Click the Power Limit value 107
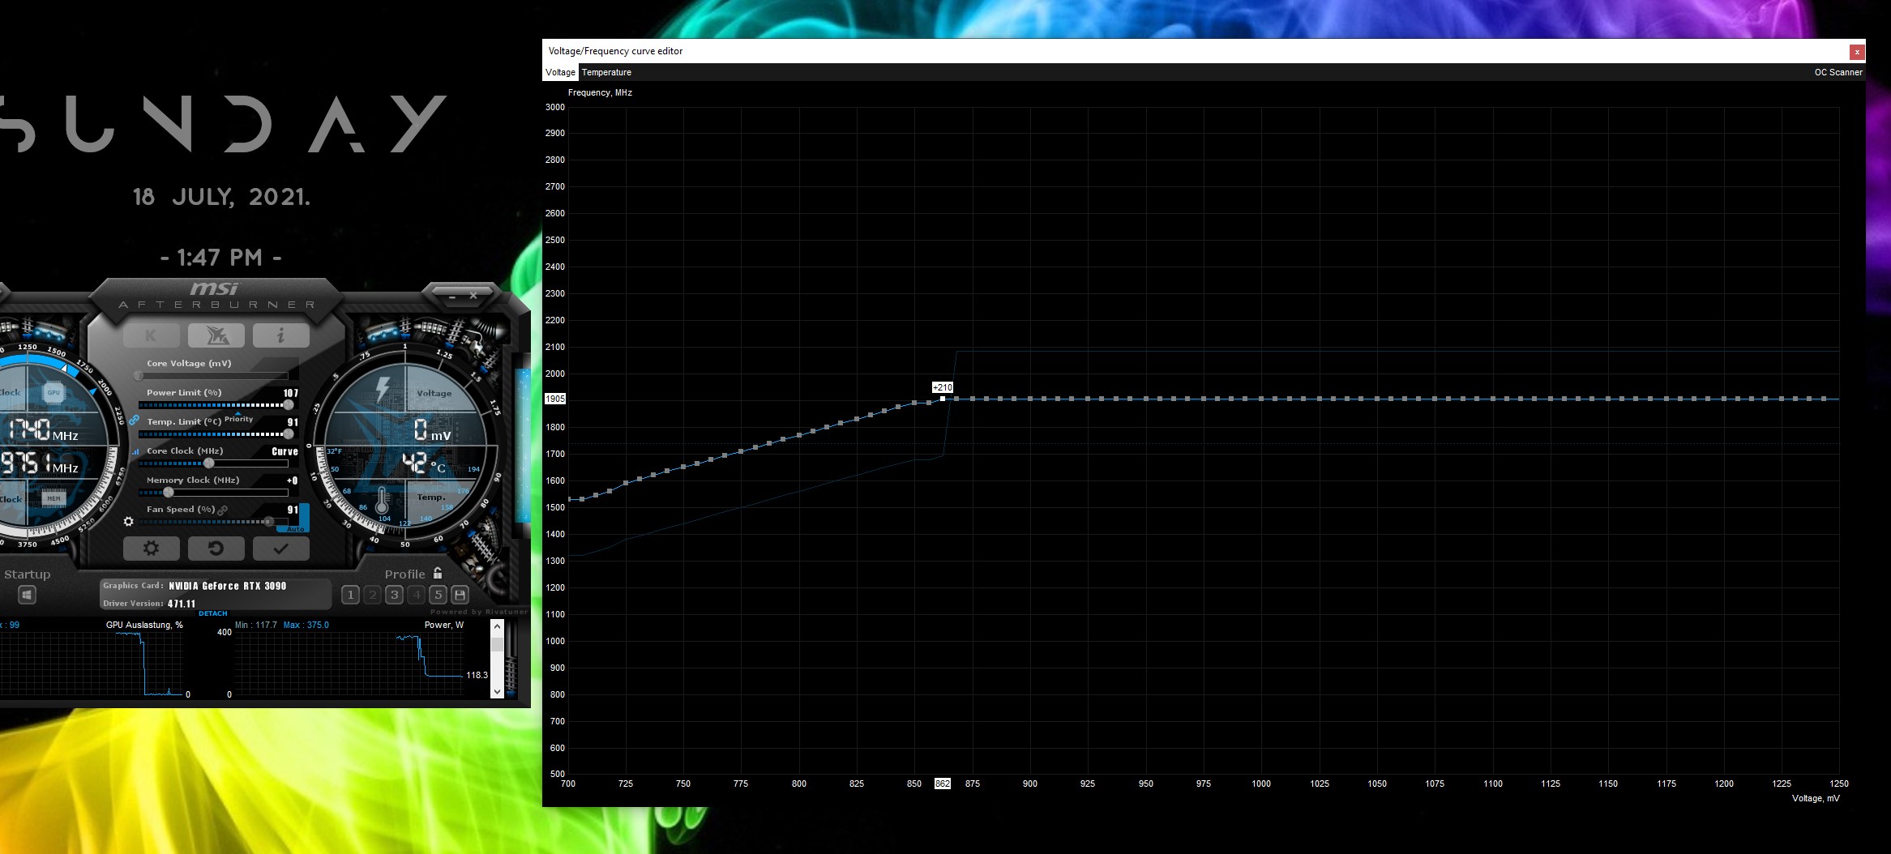This screenshot has width=1891, height=854. click(291, 393)
